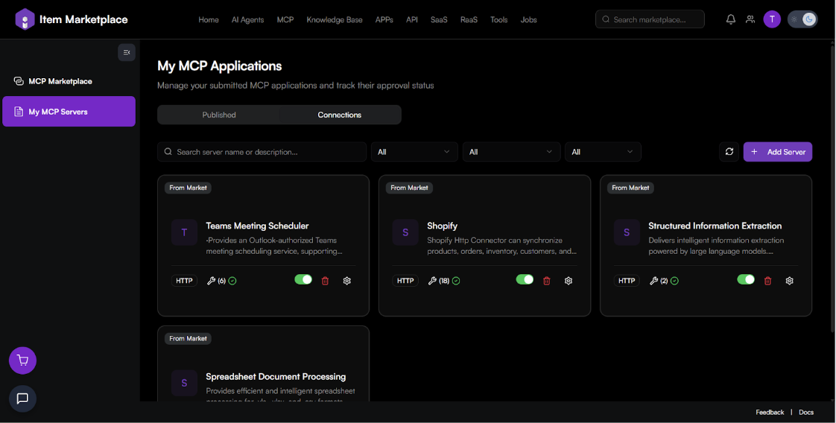This screenshot has width=836, height=423.
Task: Open the notifications bell icon
Action: pos(730,19)
